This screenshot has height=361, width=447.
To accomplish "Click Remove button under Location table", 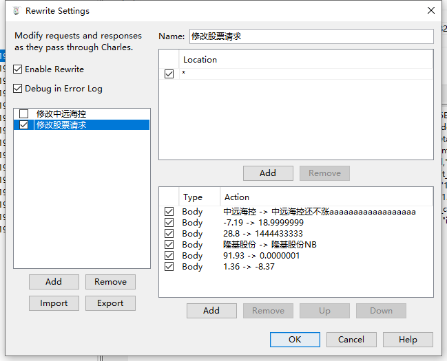I will [324, 173].
